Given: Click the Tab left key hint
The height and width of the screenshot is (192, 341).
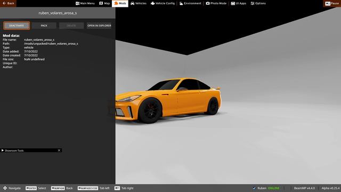Looking at the screenshot, I should [x=94, y=188].
